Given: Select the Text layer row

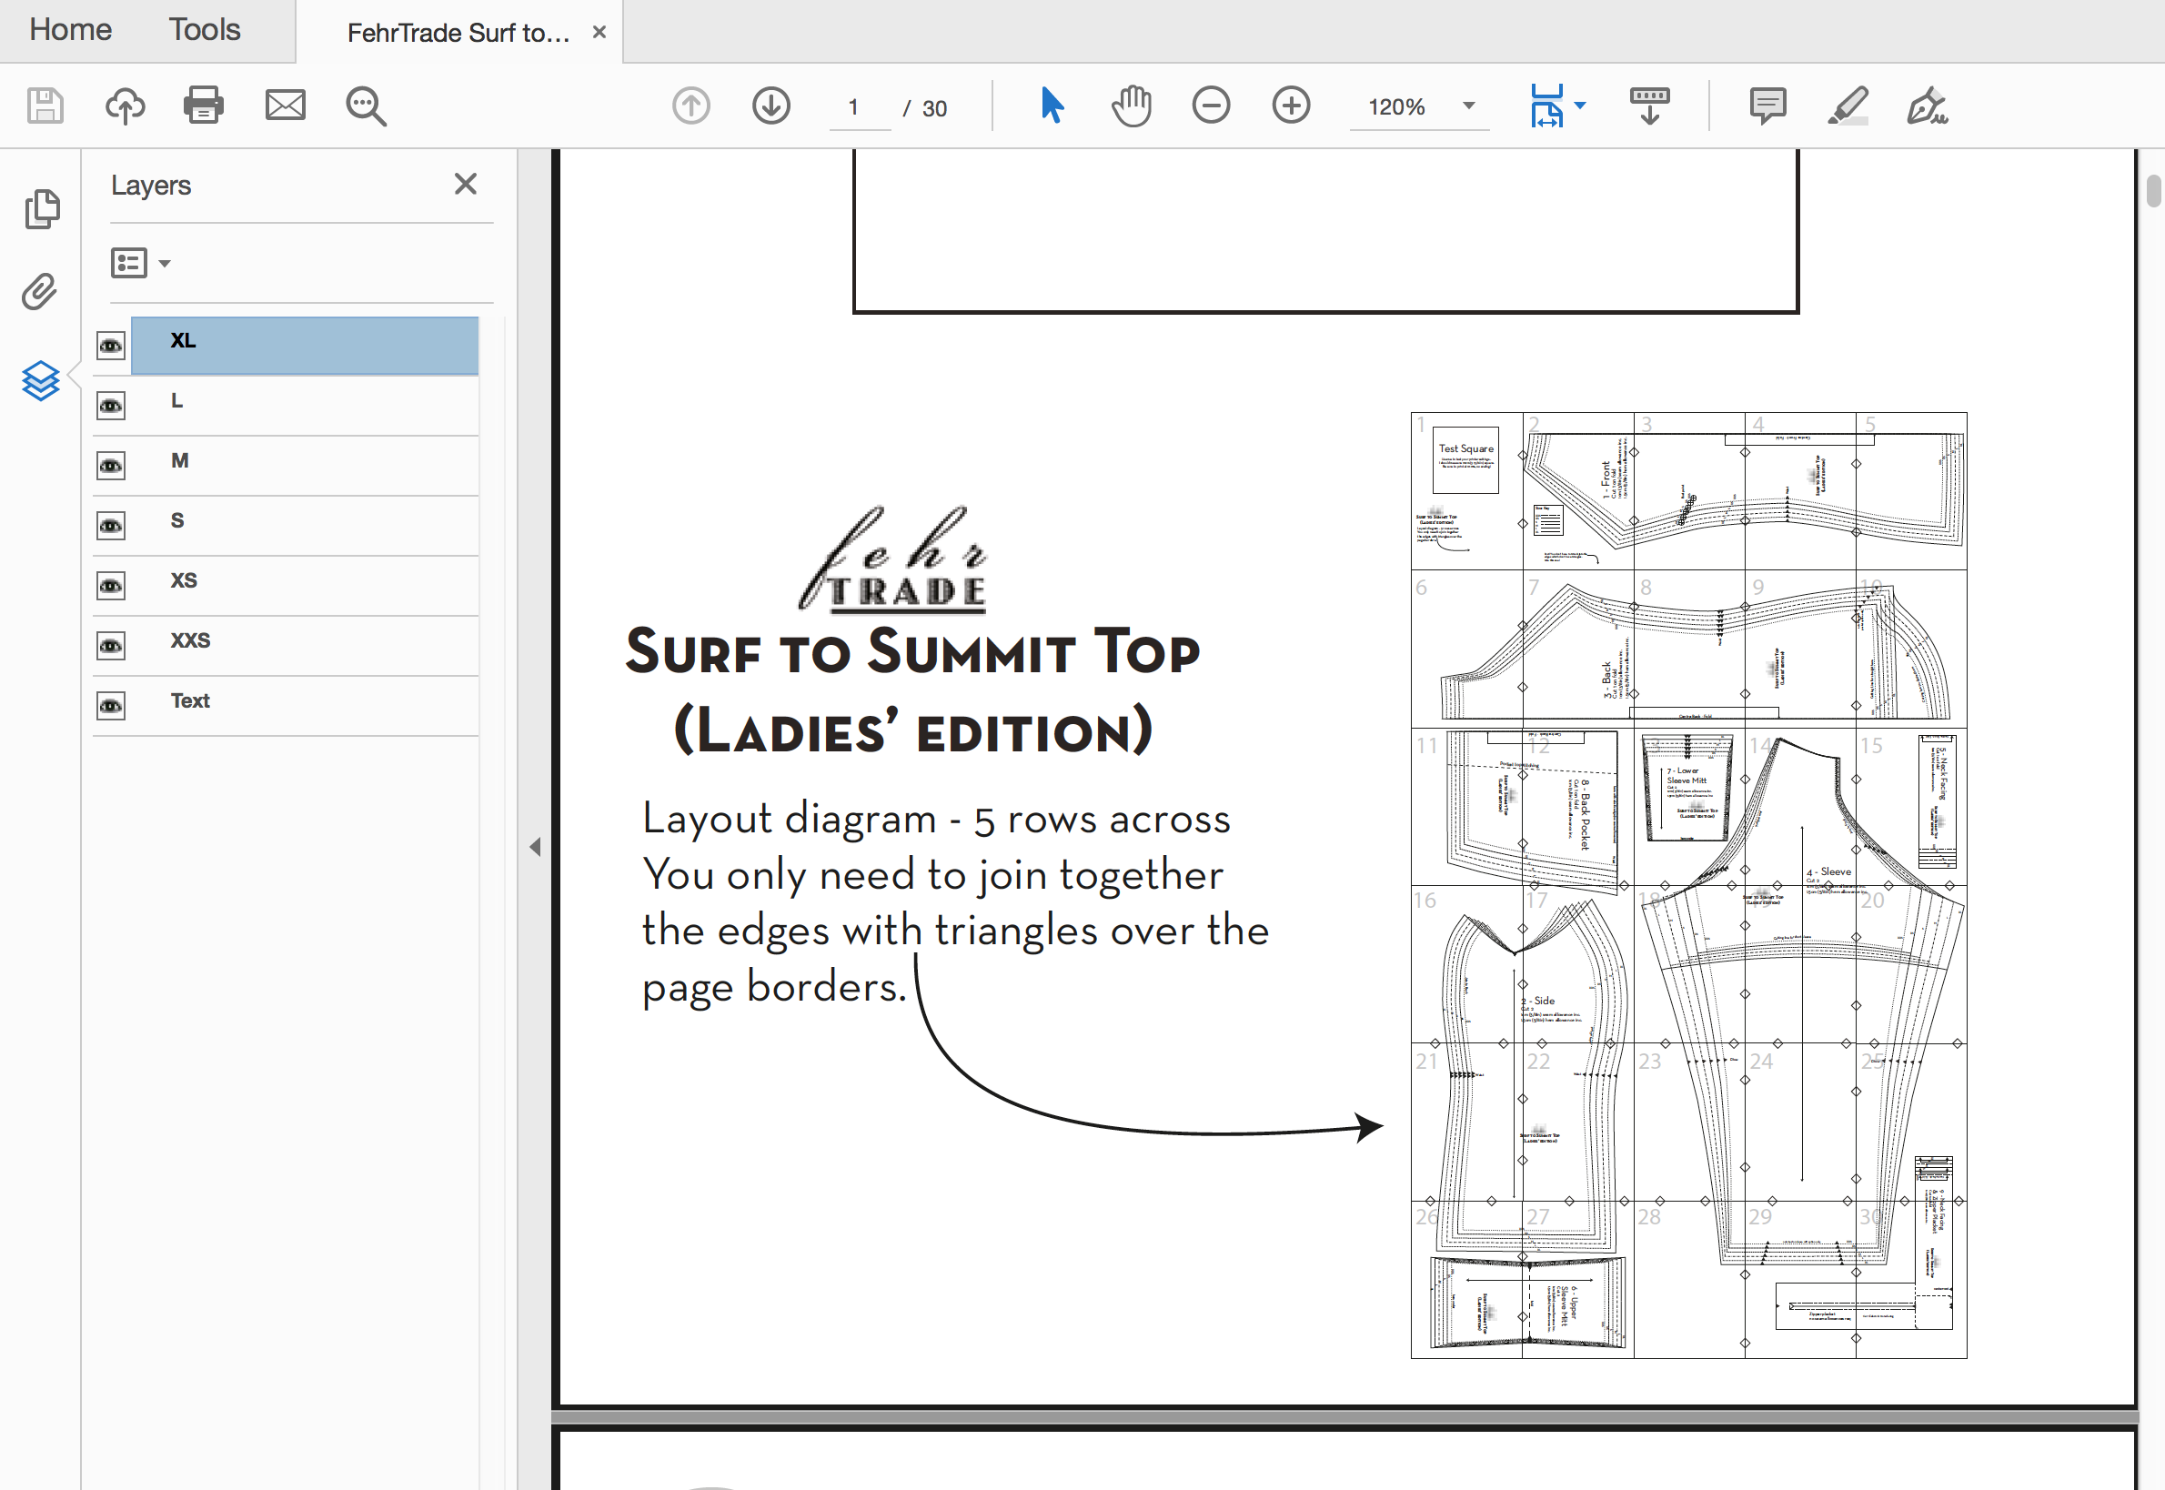Looking at the screenshot, I should 305,705.
